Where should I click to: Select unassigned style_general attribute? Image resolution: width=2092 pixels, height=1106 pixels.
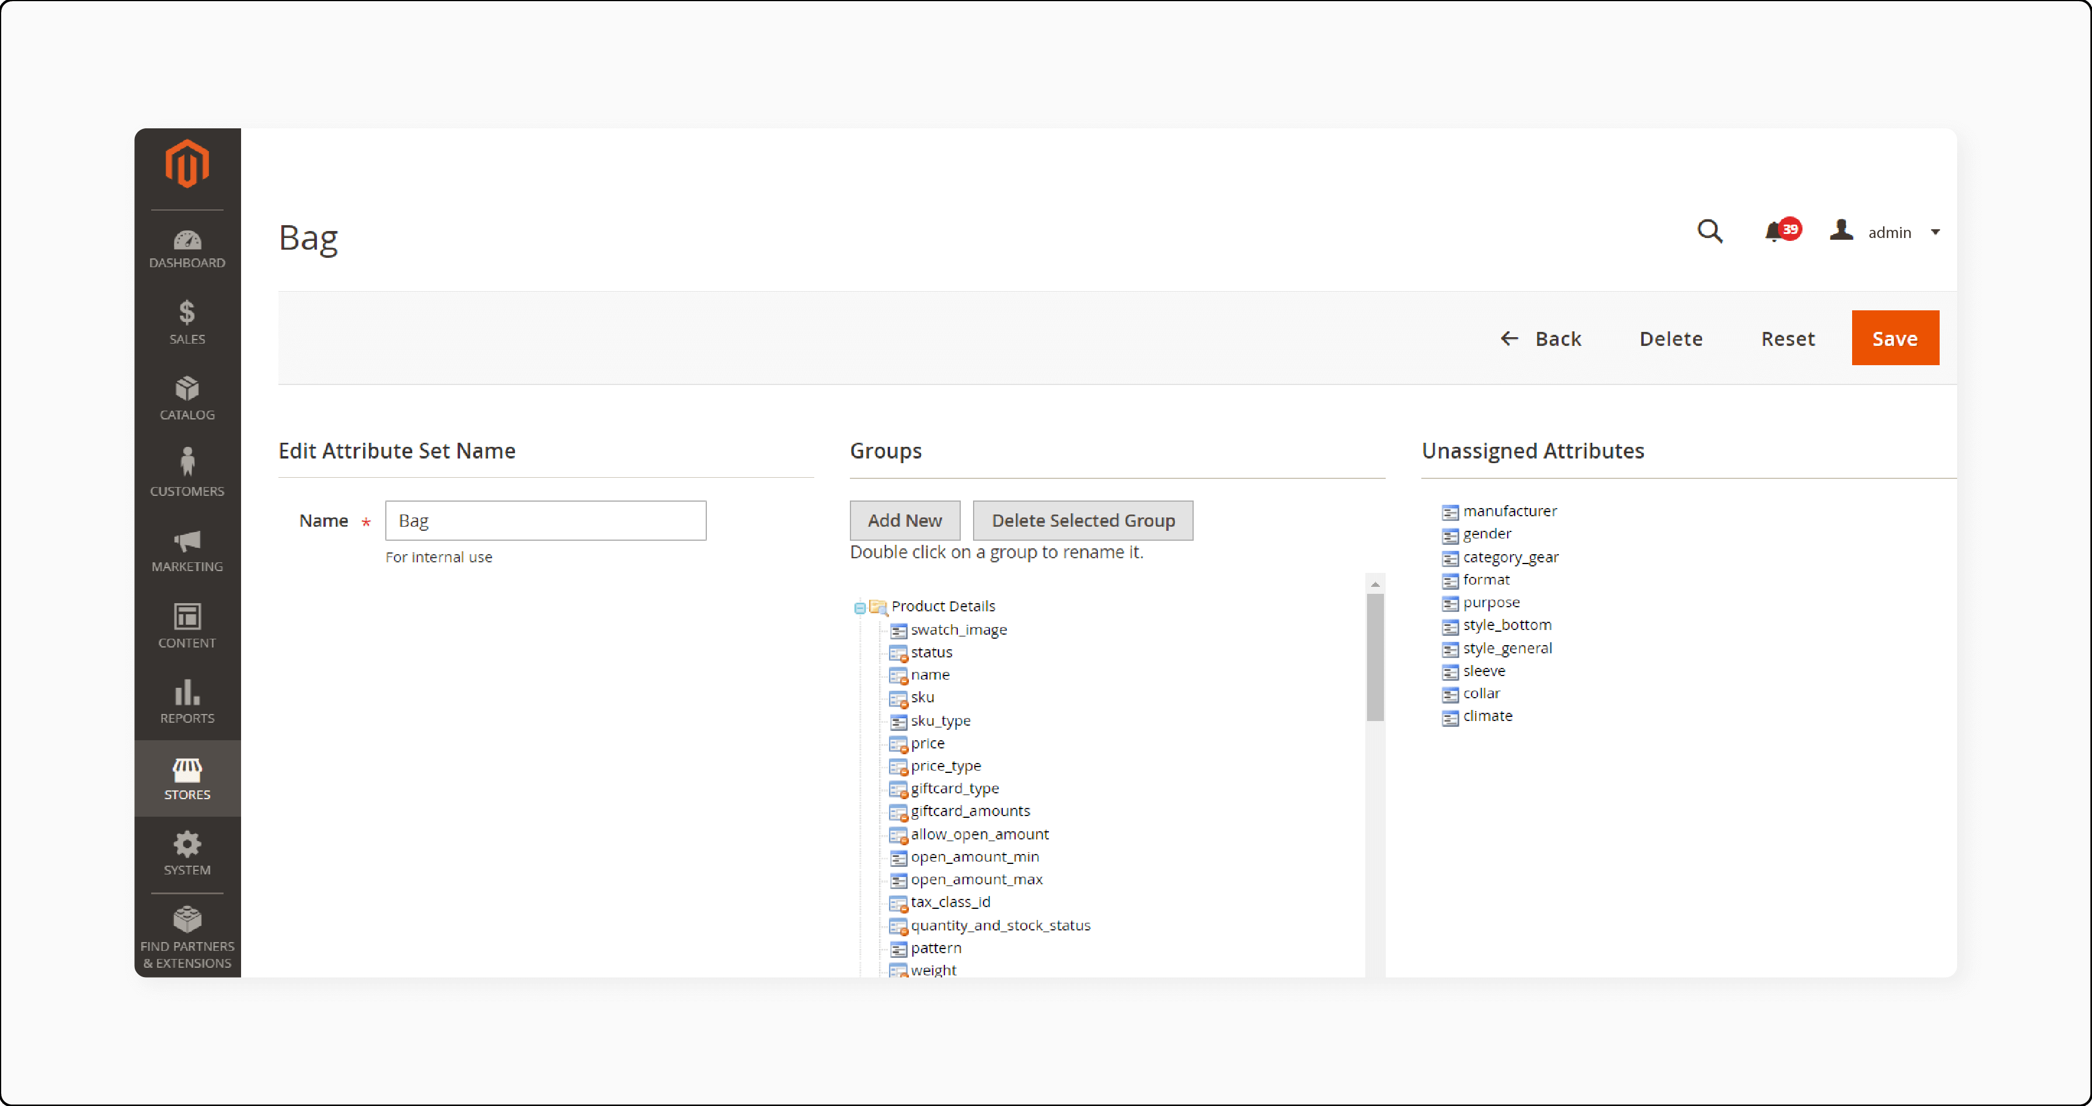1498,648
